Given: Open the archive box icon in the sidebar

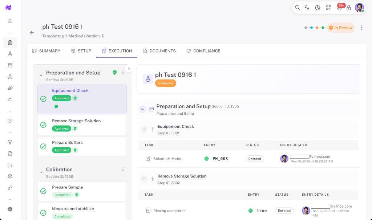Looking at the screenshot, I should pos(10,65).
